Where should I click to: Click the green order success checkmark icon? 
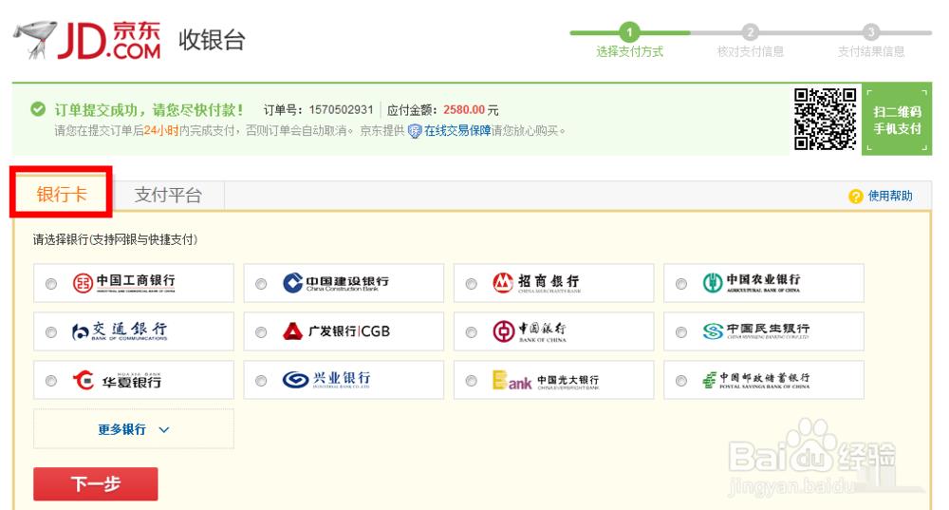click(x=38, y=109)
